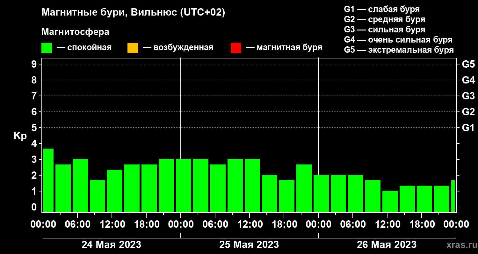The image size is (478, 254).
Task: Select the chart title 'Магнитные бури, Вильнюс (UTC+02)'
Action: point(134,13)
